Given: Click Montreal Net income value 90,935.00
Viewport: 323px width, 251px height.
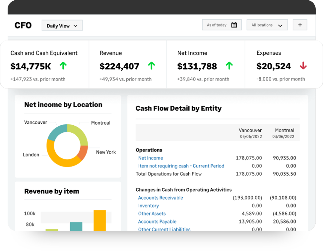Looking at the screenshot, I should coord(285,158).
